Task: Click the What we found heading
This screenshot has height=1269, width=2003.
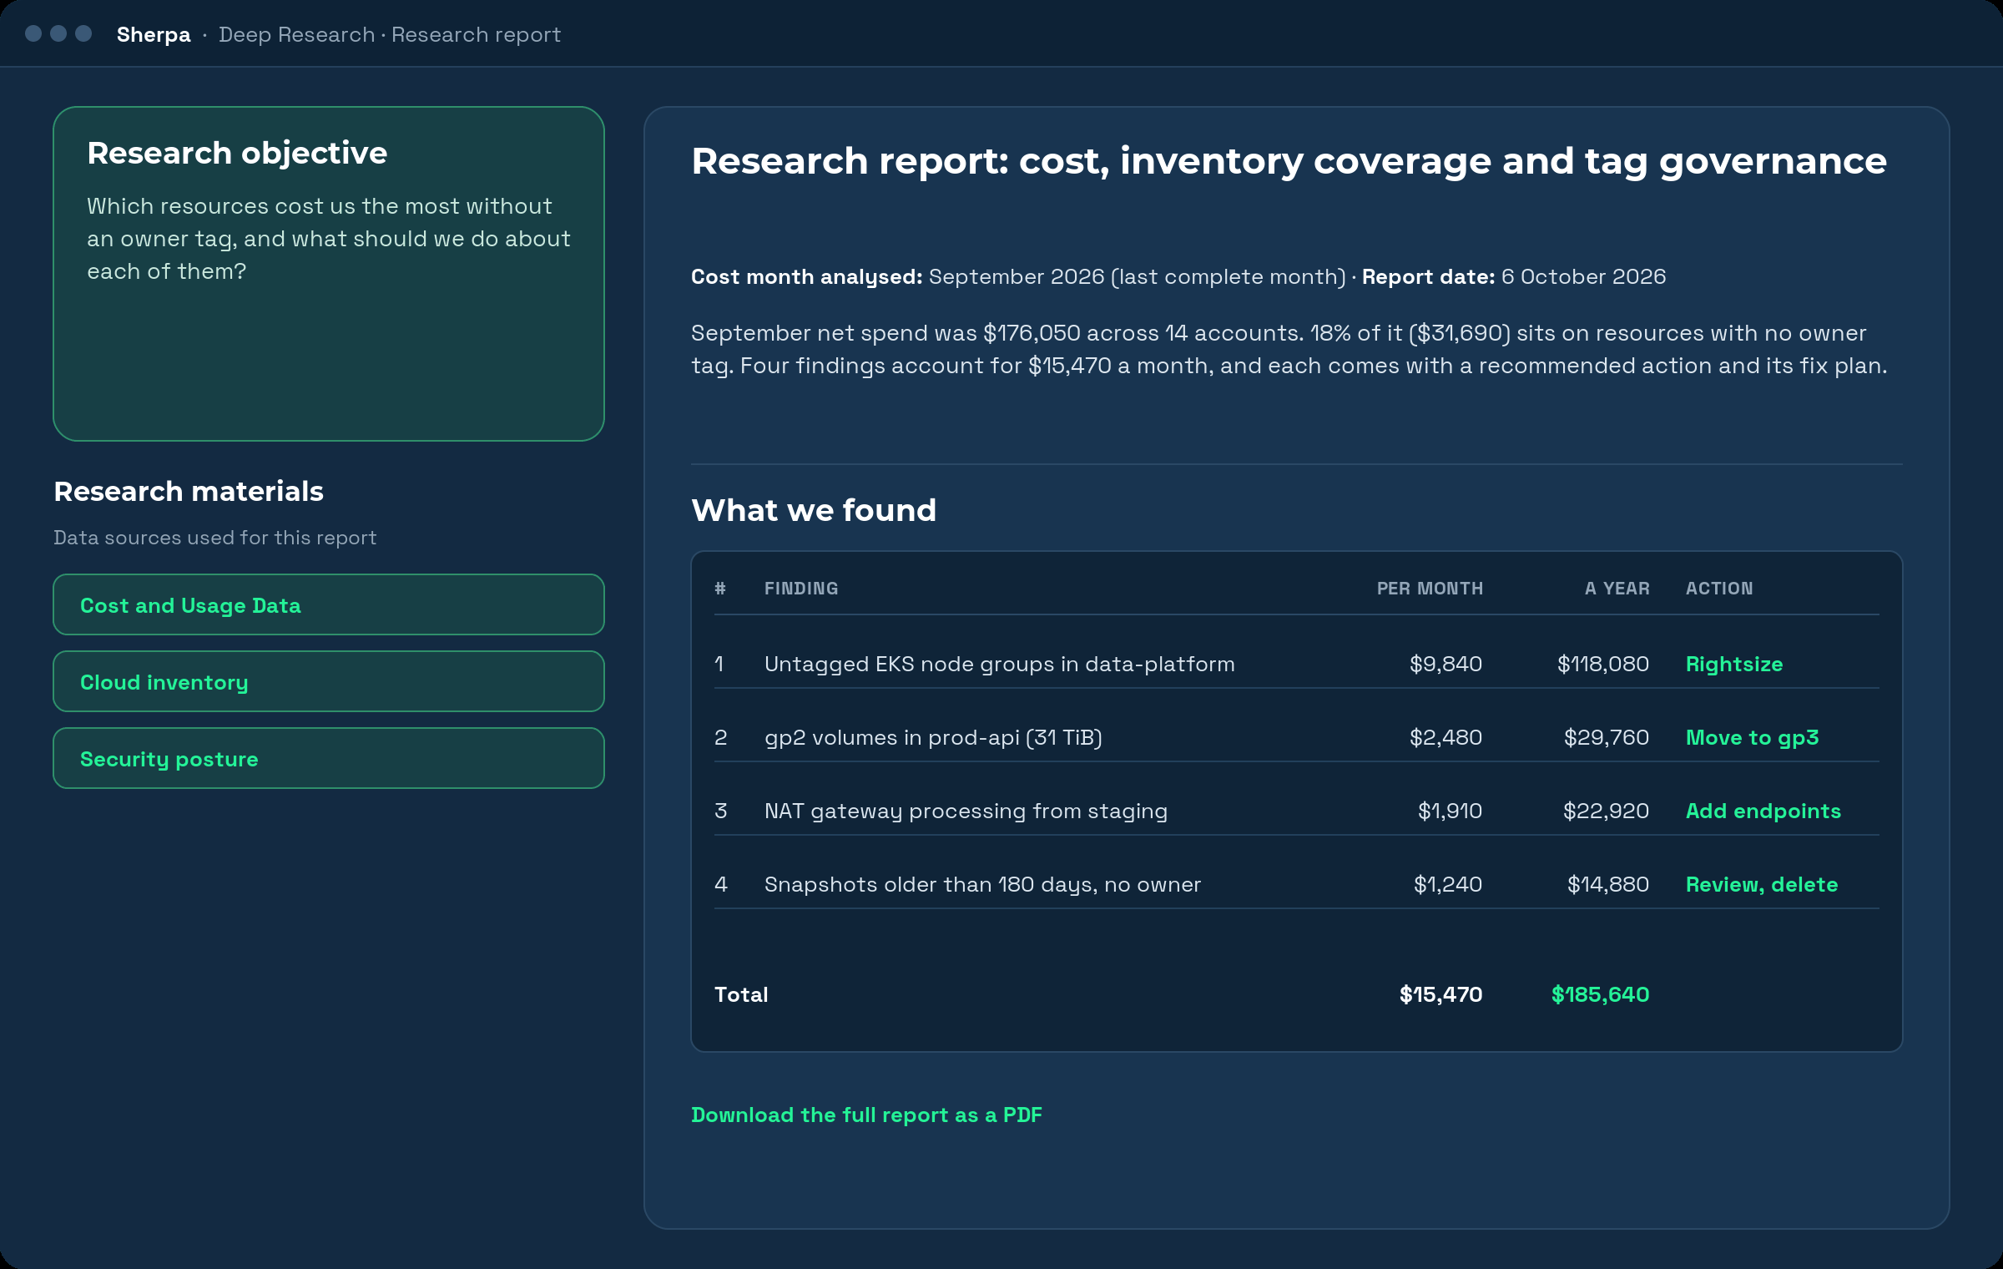Action: (814, 509)
